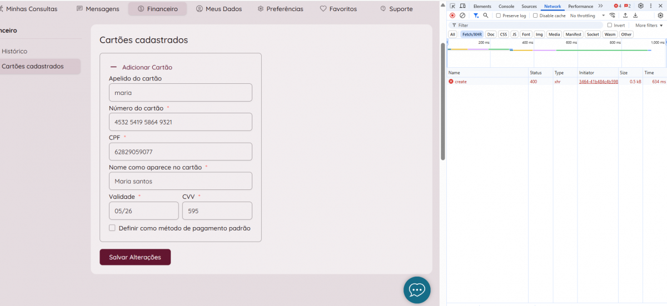The height and width of the screenshot is (306, 667).
Task: Open the Histórico sidebar link
Action: click(x=14, y=51)
